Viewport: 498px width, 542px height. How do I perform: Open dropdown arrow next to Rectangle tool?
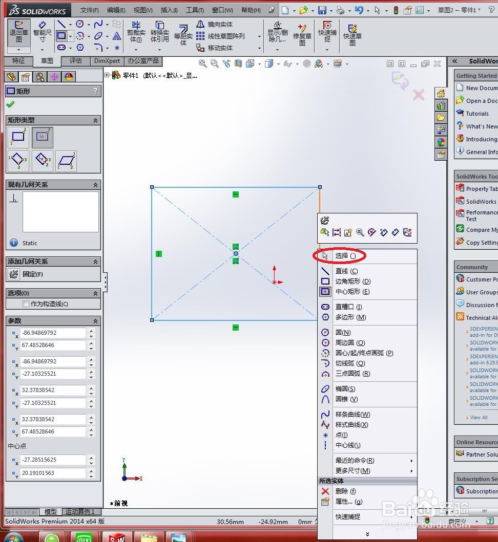tap(70, 36)
